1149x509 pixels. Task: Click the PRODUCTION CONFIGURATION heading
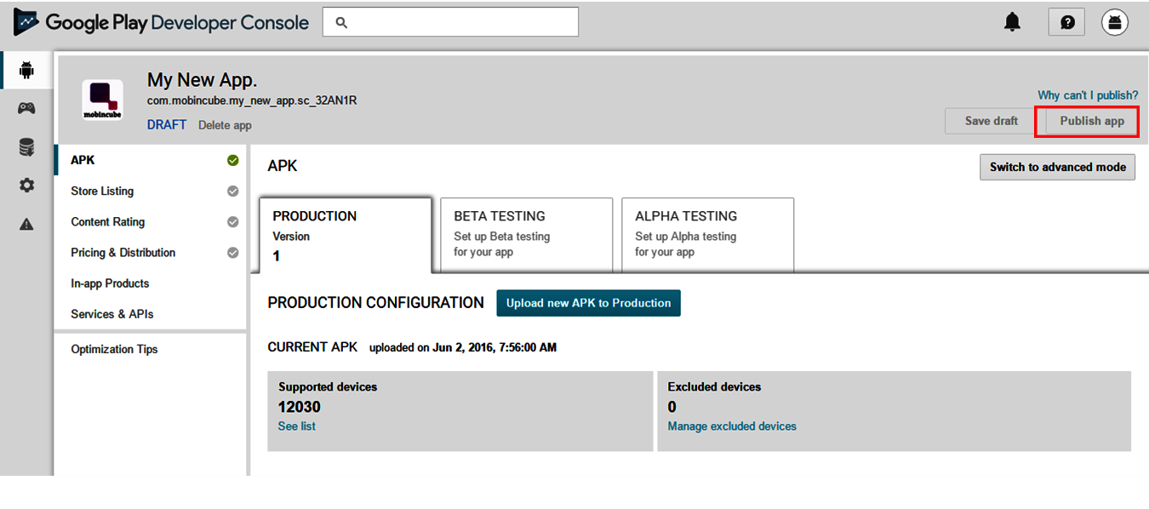[375, 303]
